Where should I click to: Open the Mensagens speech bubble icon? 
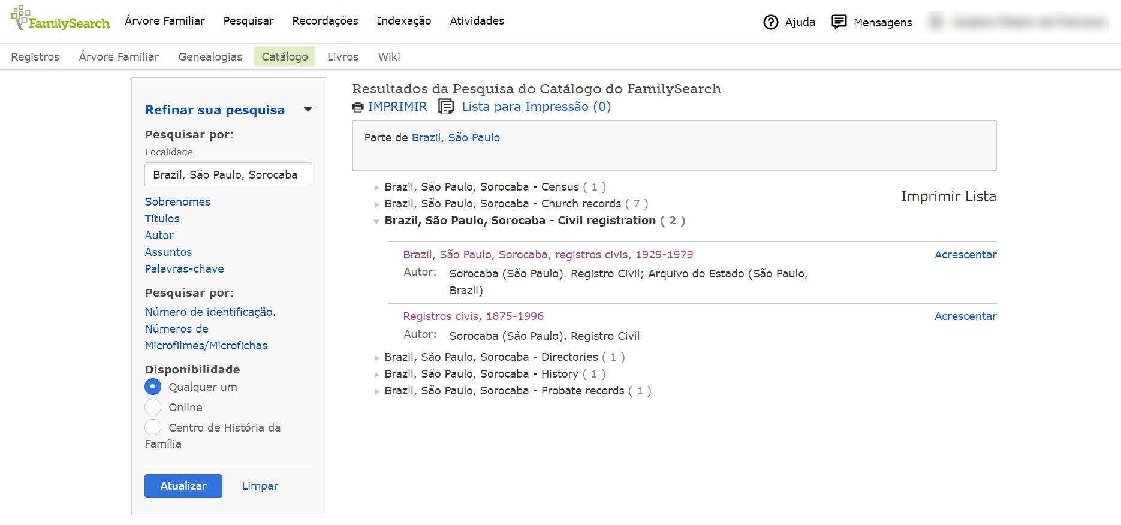coord(839,22)
